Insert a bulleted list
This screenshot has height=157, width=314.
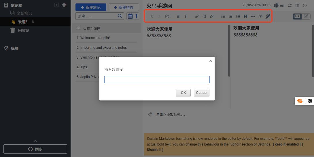tap(223, 16)
